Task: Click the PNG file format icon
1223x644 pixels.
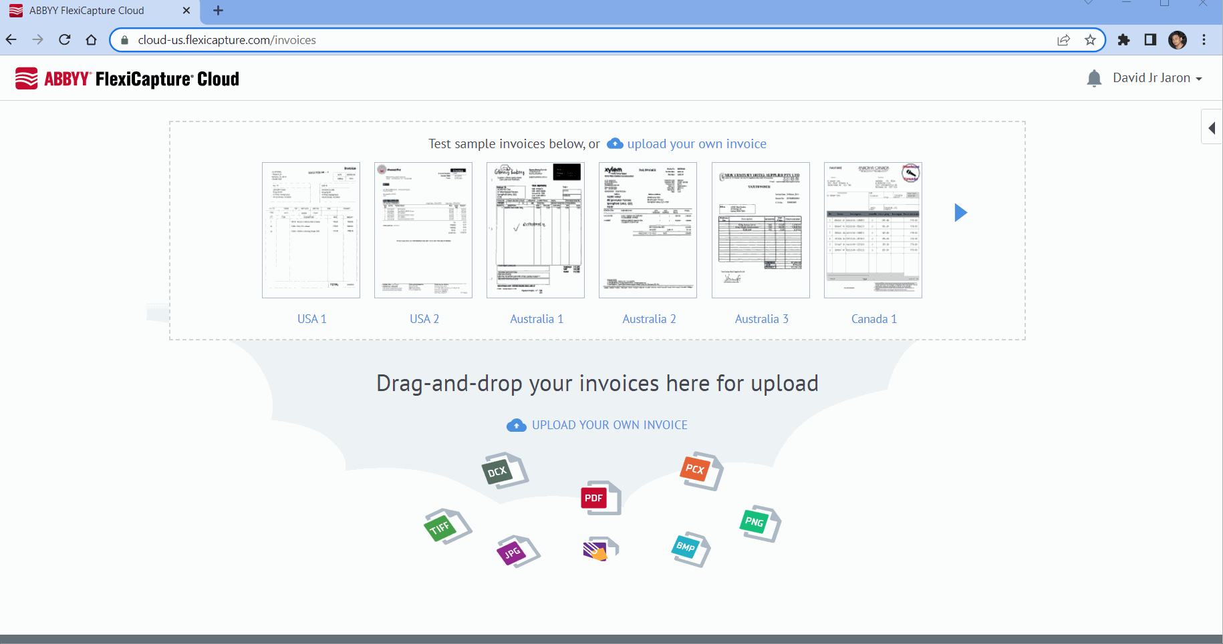Action: 761,523
